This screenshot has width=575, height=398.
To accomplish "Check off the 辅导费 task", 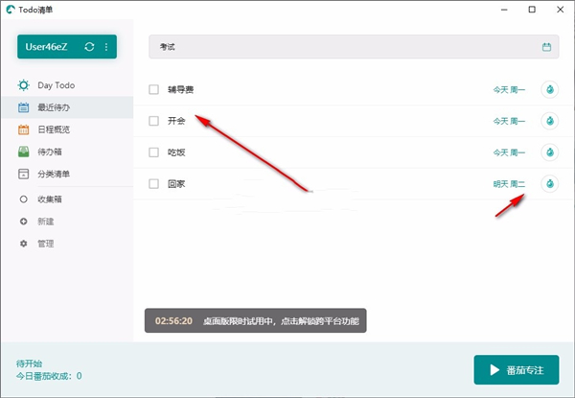I will pos(153,90).
